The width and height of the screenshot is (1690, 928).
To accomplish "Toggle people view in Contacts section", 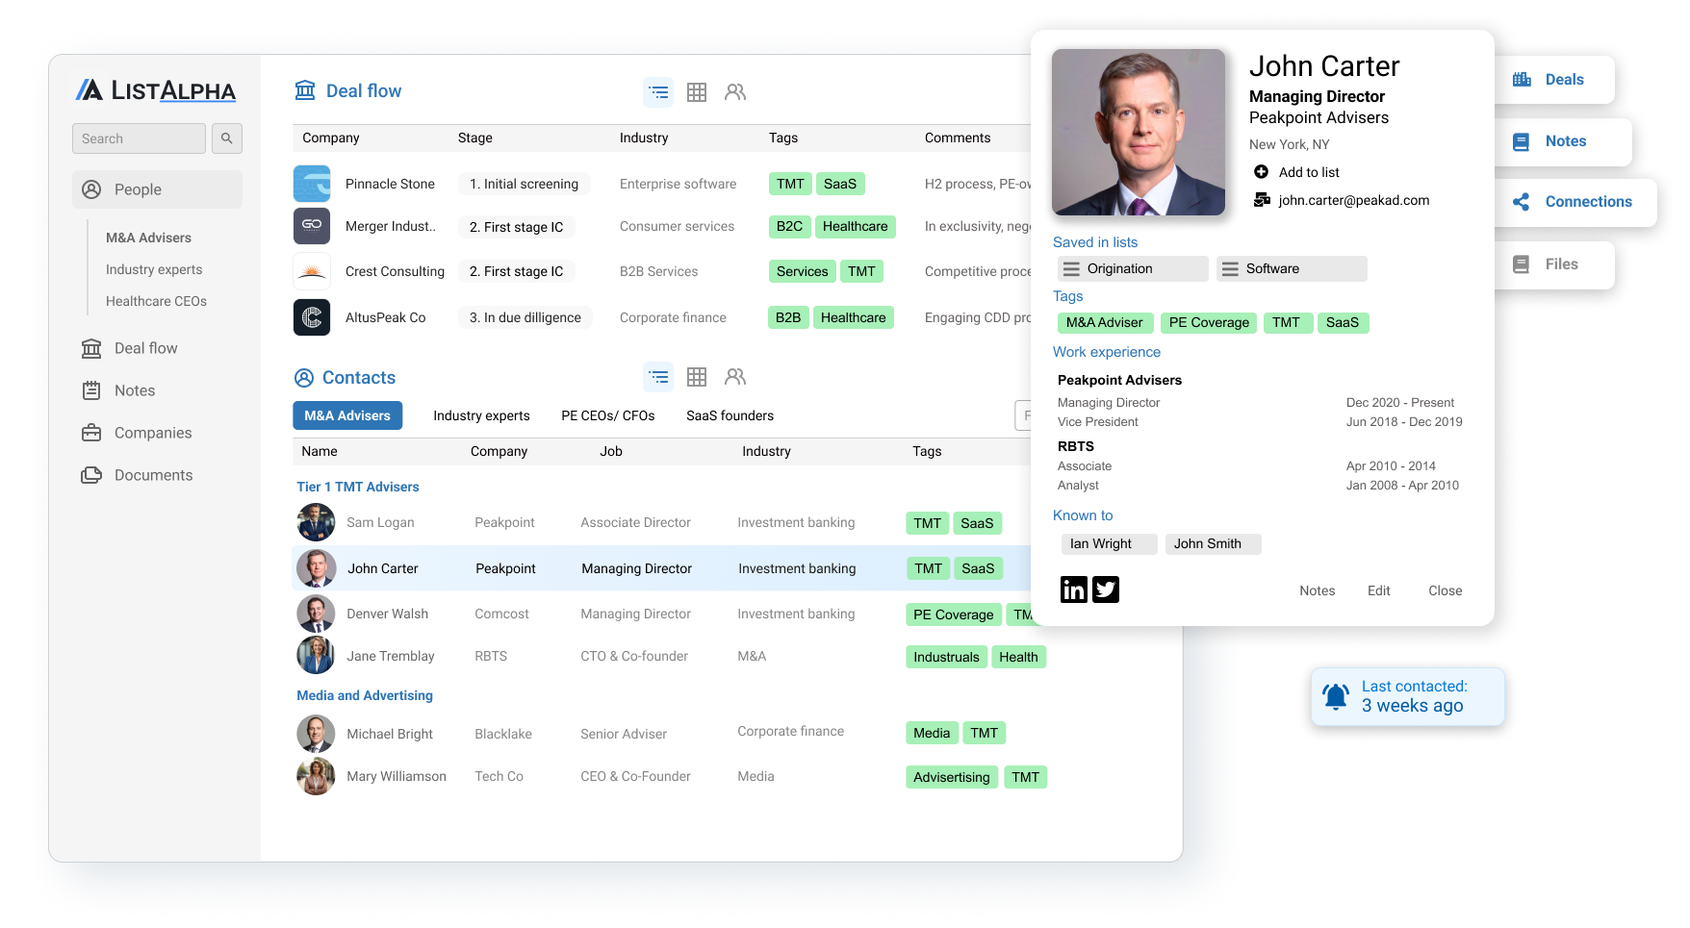I will pyautogui.click(x=735, y=377).
